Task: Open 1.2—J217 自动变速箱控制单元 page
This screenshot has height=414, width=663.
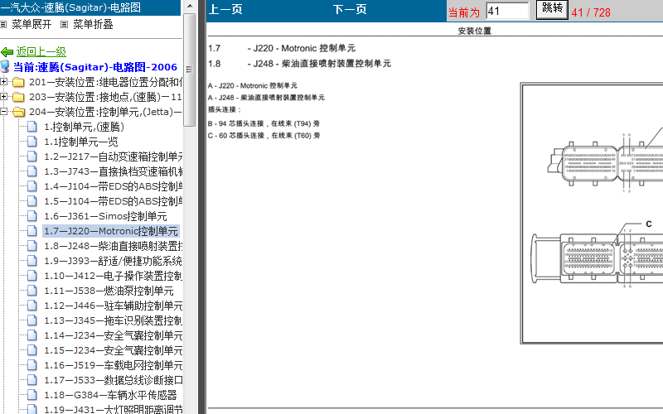Action: [x=113, y=156]
